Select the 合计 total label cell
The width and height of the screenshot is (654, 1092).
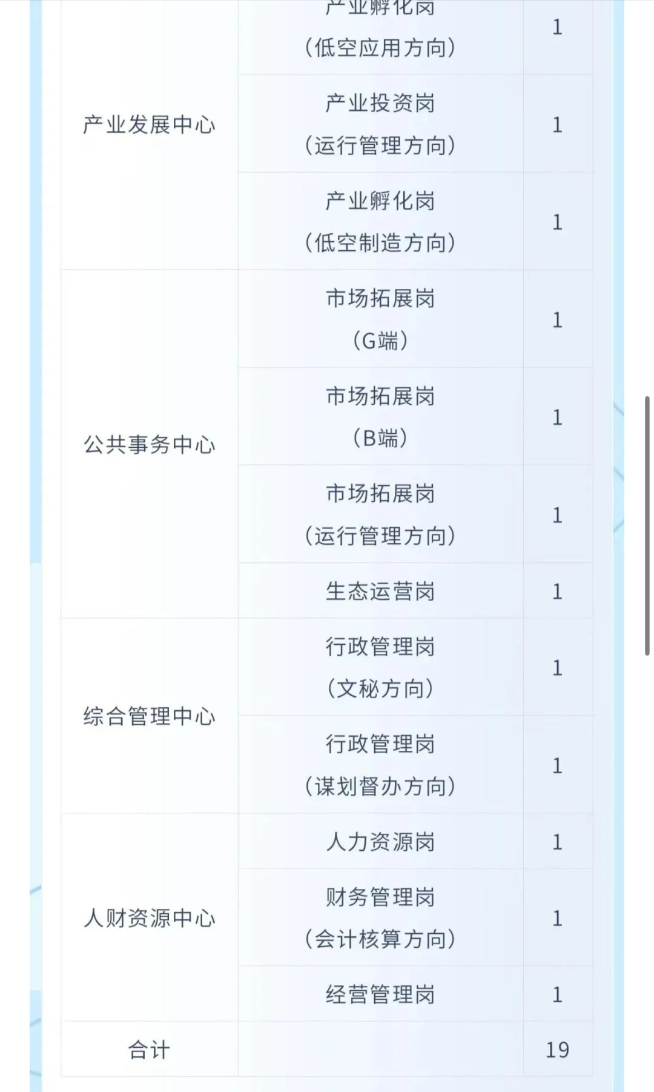(150, 1049)
